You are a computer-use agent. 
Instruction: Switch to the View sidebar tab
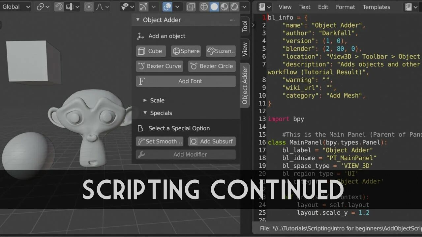pos(245,49)
